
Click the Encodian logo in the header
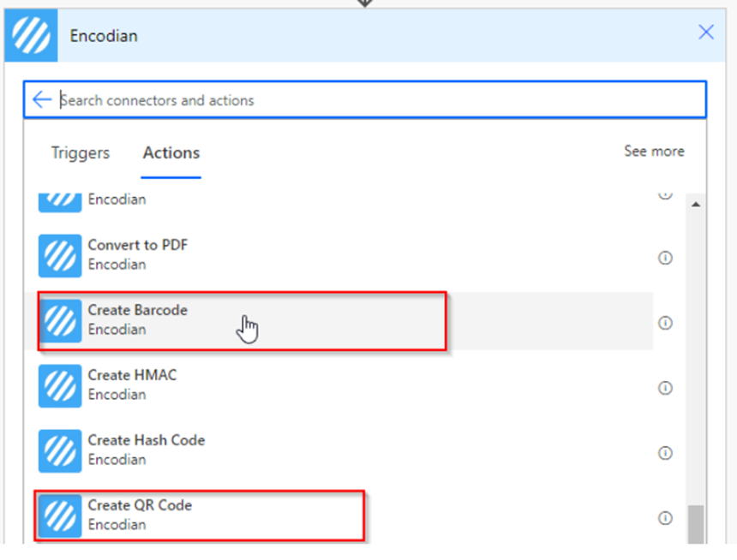coord(31,36)
